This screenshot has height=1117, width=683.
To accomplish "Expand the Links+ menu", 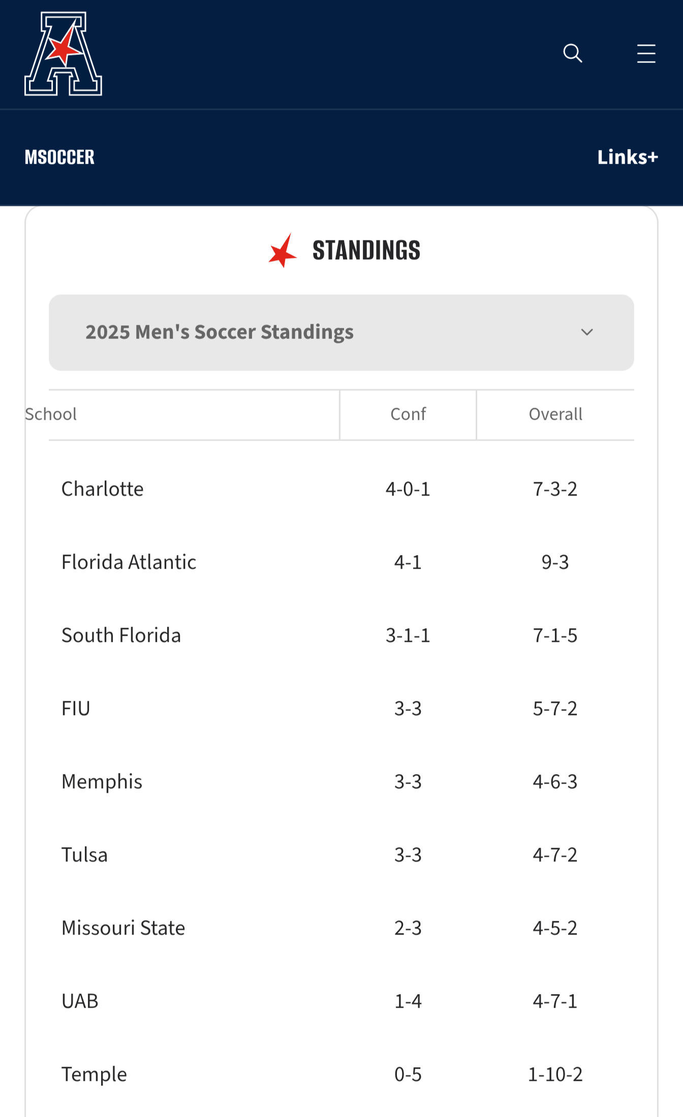I will (x=627, y=157).
